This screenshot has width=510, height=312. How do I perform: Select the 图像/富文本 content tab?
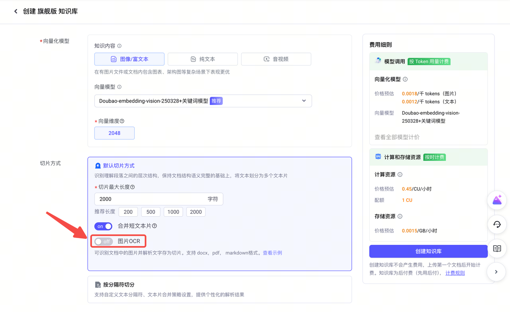click(x=129, y=59)
